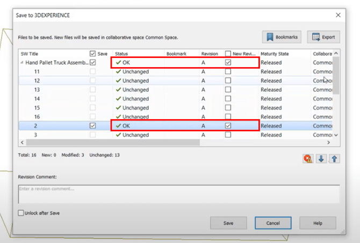The width and height of the screenshot is (360, 243).
Task: Click the Bookmark column header
Action: 176,54
